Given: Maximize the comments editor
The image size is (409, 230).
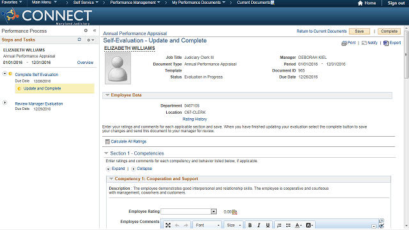Looking at the screenshot, I should click(x=168, y=225).
